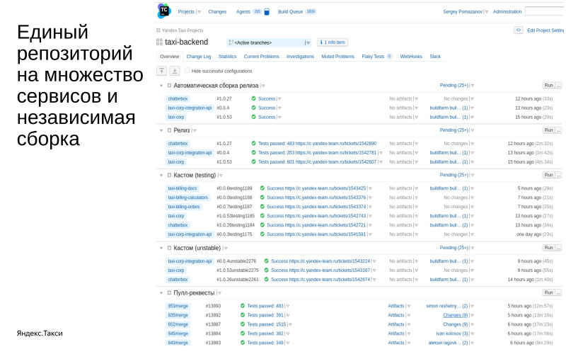Click taxi-billing-calculators branch tag
The width and height of the screenshot is (566, 354).
tap(187, 198)
